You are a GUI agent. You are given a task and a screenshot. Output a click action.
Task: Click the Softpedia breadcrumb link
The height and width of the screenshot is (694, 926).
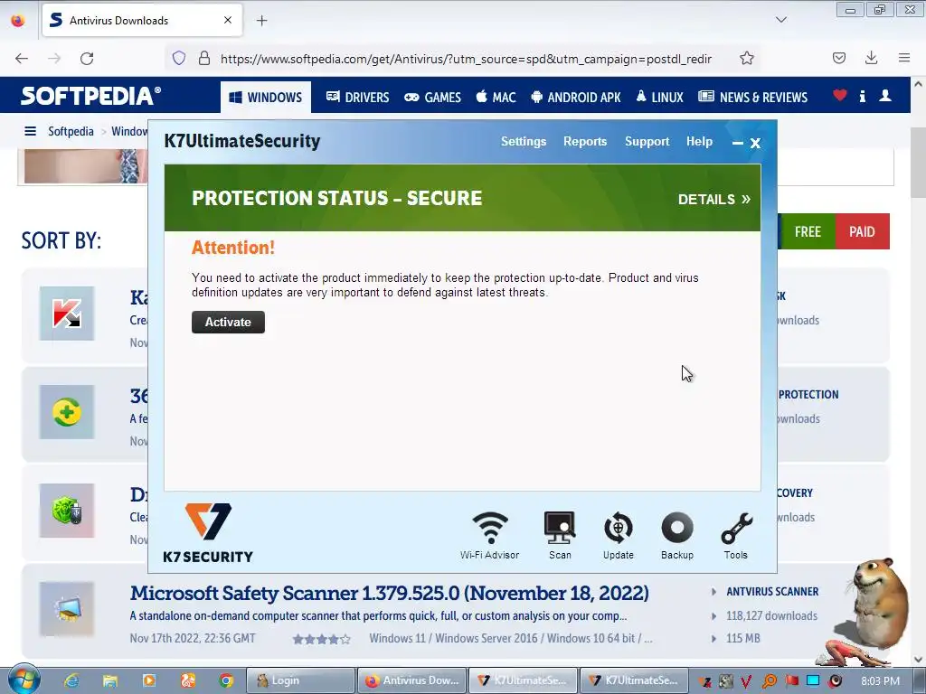[x=71, y=131]
